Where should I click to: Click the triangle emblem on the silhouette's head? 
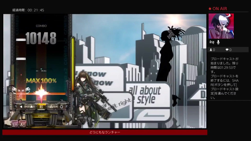[x=171, y=34]
